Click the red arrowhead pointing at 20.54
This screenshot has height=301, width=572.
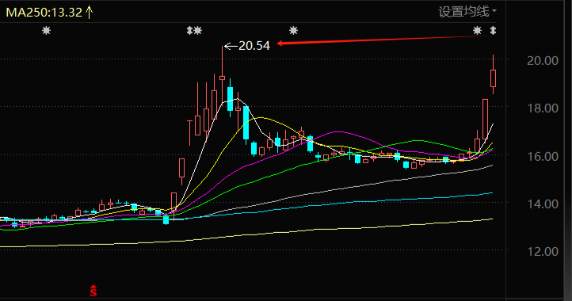[280, 44]
